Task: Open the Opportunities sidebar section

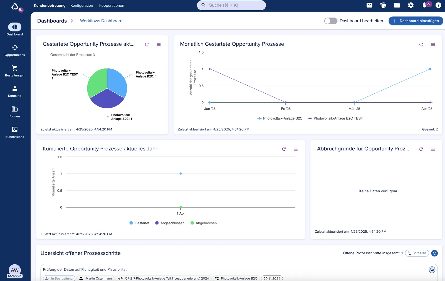Action: click(x=15, y=51)
